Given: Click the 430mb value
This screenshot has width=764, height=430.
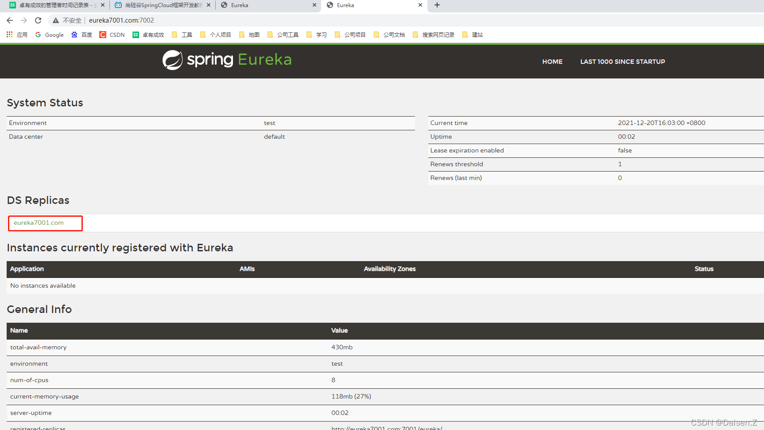Looking at the screenshot, I should coord(342,347).
